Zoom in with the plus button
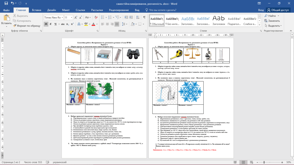Image resolution: width=294 pixels, height=165 pixels. click(x=282, y=162)
